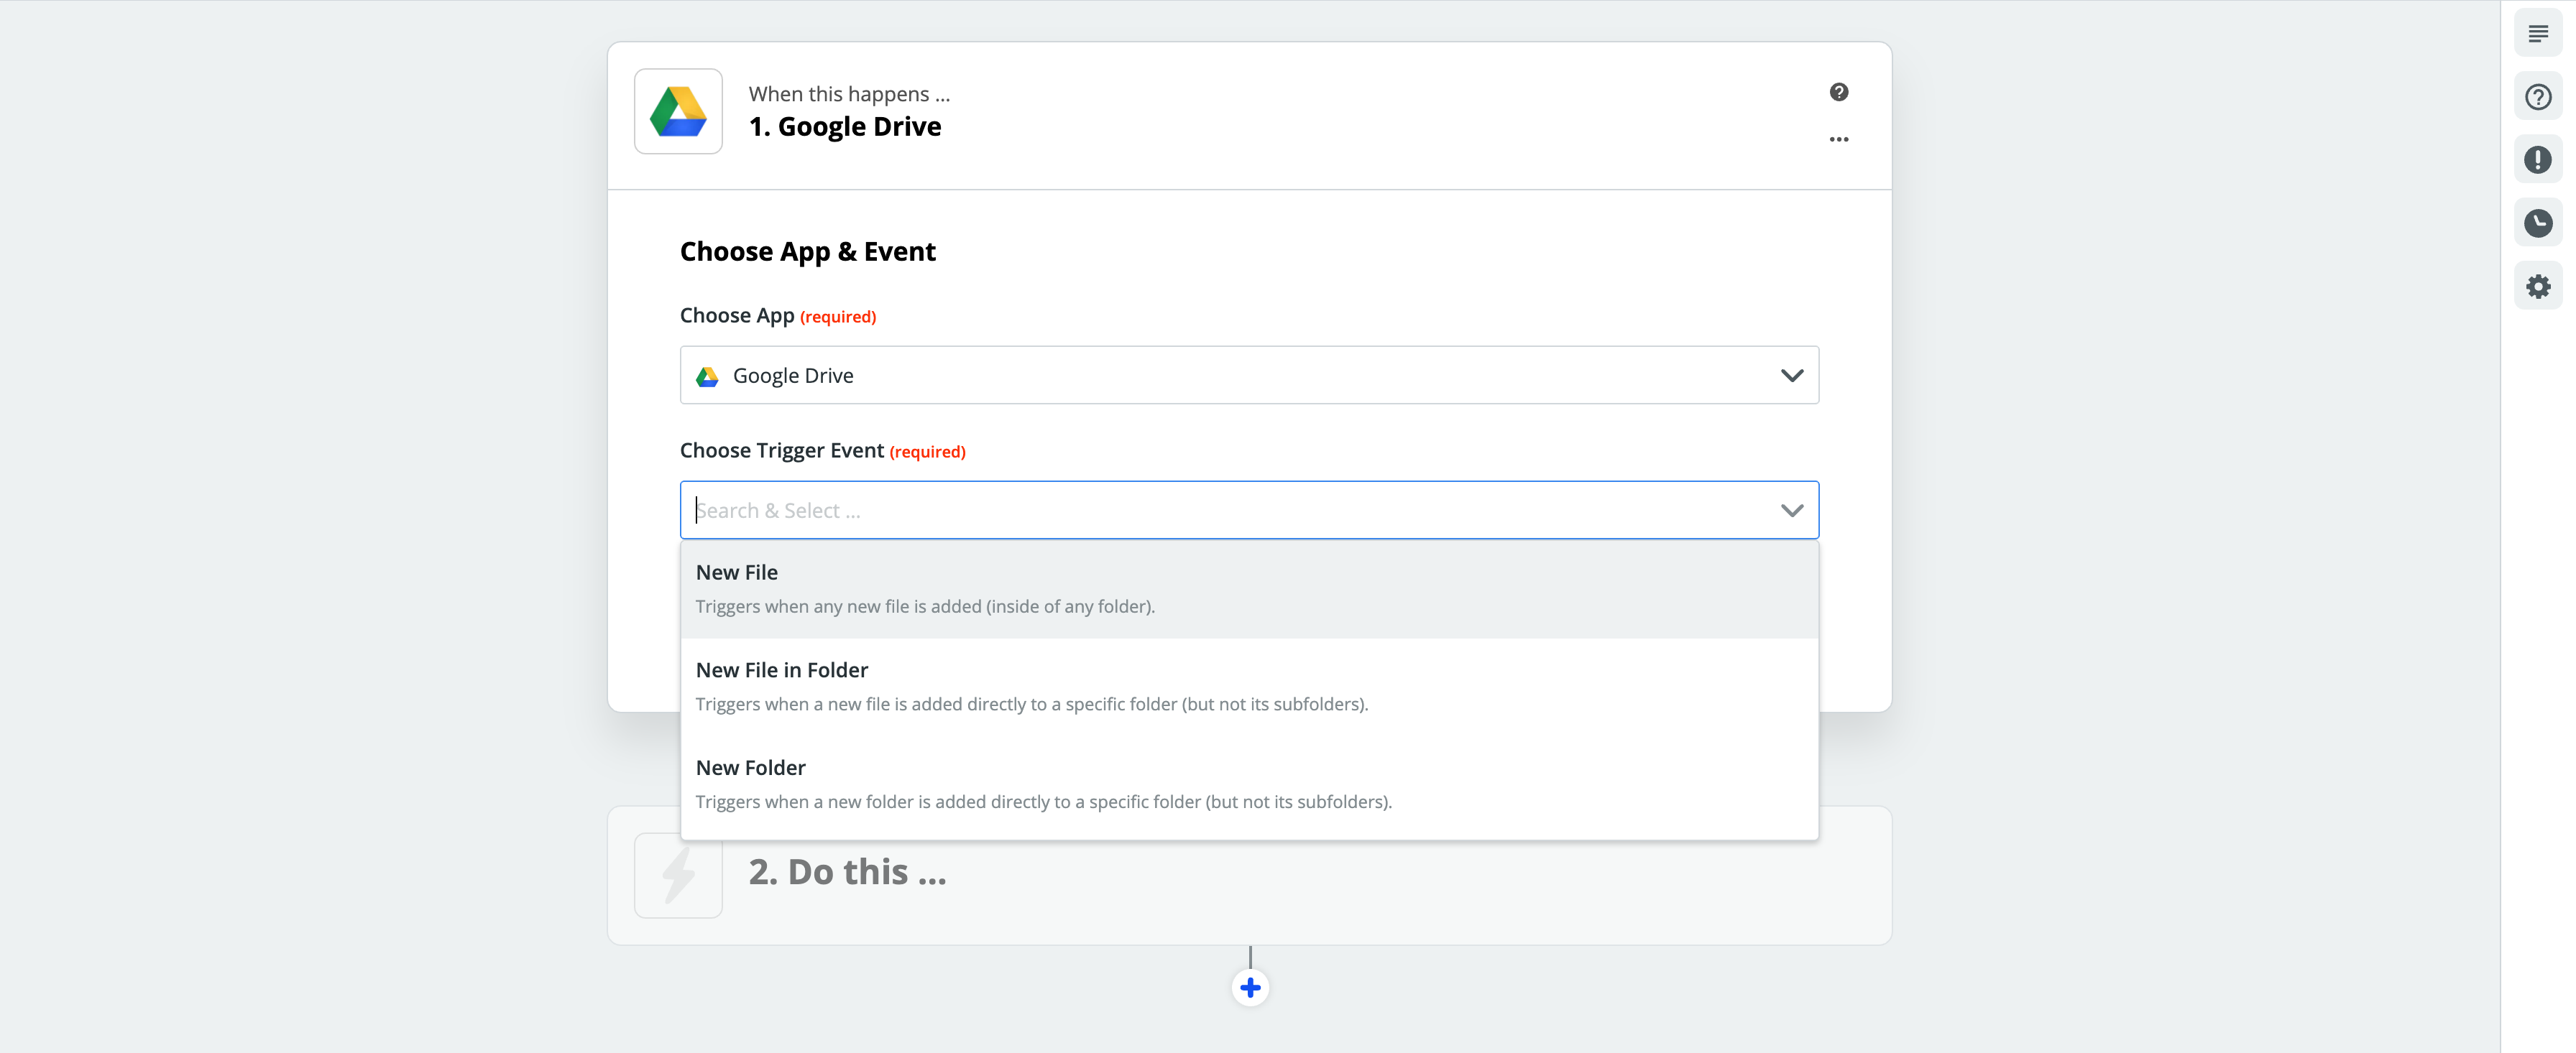
Task: Select the New Folder trigger option
Action: [1249, 784]
